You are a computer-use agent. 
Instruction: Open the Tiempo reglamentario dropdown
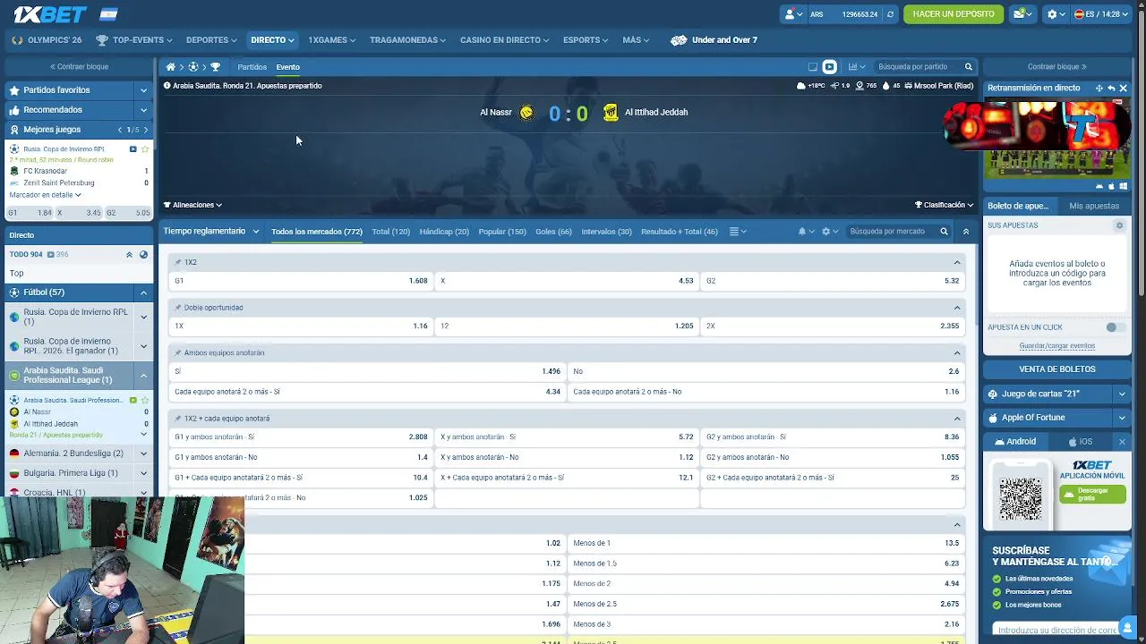pos(211,232)
